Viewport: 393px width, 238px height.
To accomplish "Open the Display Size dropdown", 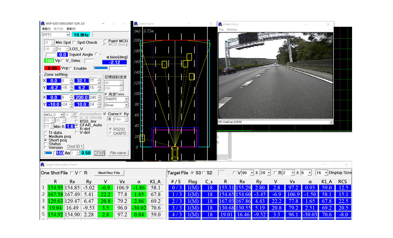I will point(326,173).
